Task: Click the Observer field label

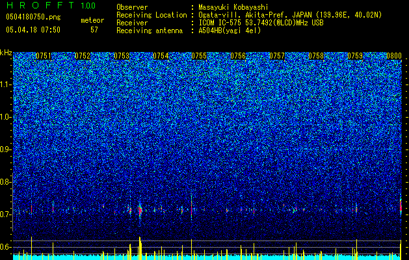Action: click(x=132, y=7)
